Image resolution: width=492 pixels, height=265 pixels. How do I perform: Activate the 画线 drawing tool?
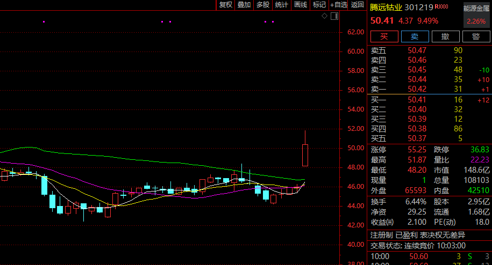tap(301, 5)
